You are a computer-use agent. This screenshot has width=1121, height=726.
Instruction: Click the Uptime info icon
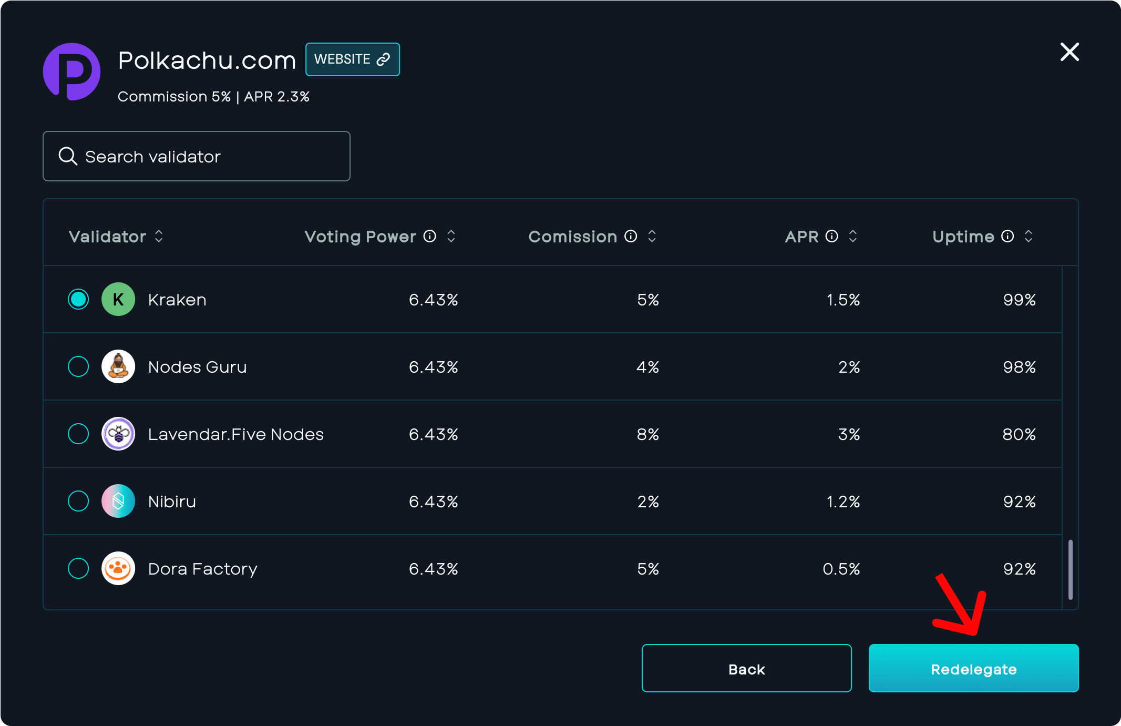click(x=1007, y=237)
